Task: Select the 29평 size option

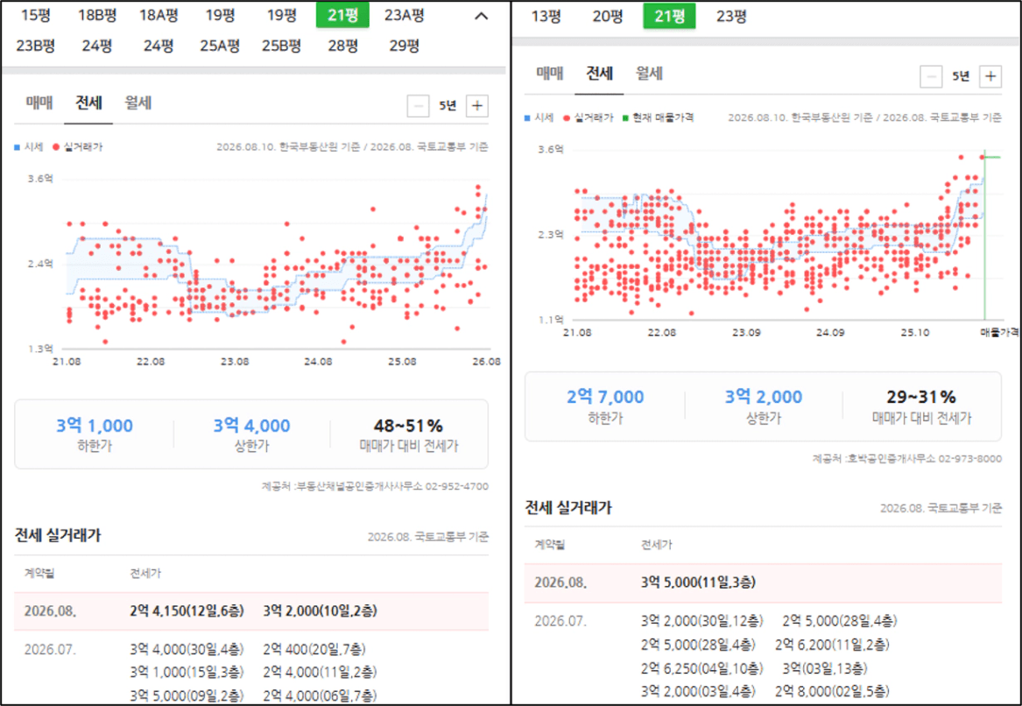Action: (x=404, y=46)
